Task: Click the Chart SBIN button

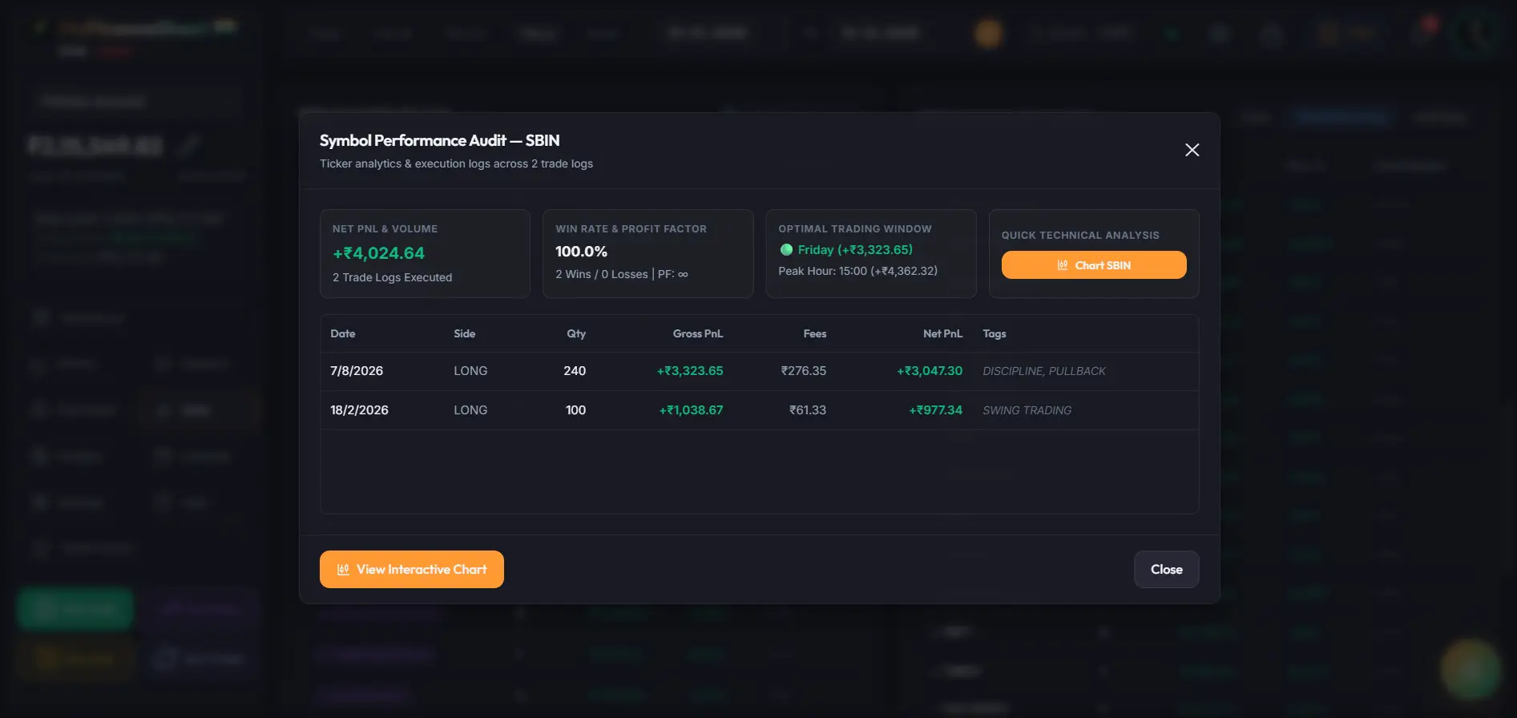Action: pyautogui.click(x=1094, y=265)
